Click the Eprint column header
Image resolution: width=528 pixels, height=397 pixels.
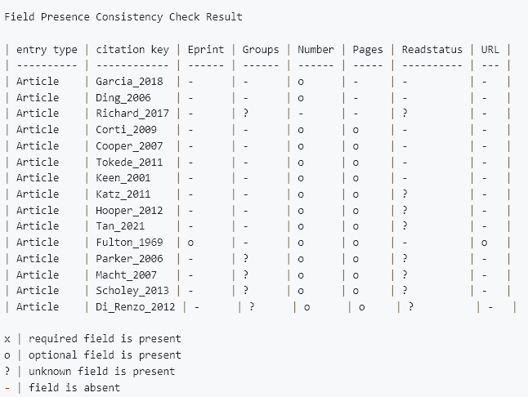tap(206, 50)
